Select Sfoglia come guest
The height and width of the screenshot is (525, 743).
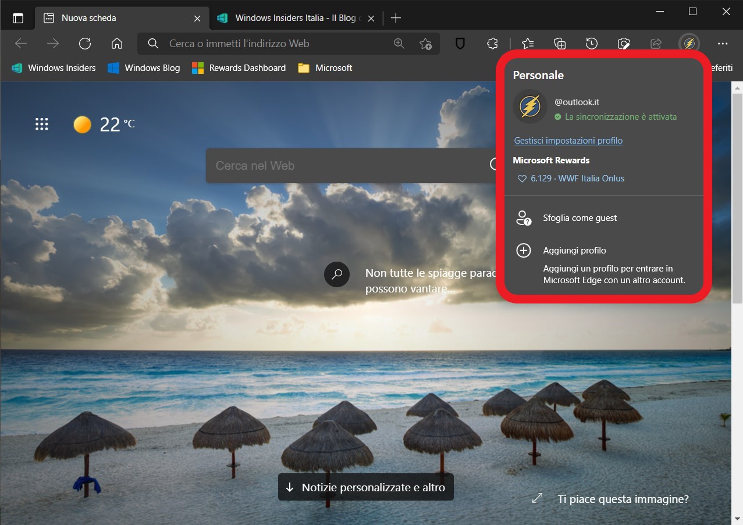[604, 218]
